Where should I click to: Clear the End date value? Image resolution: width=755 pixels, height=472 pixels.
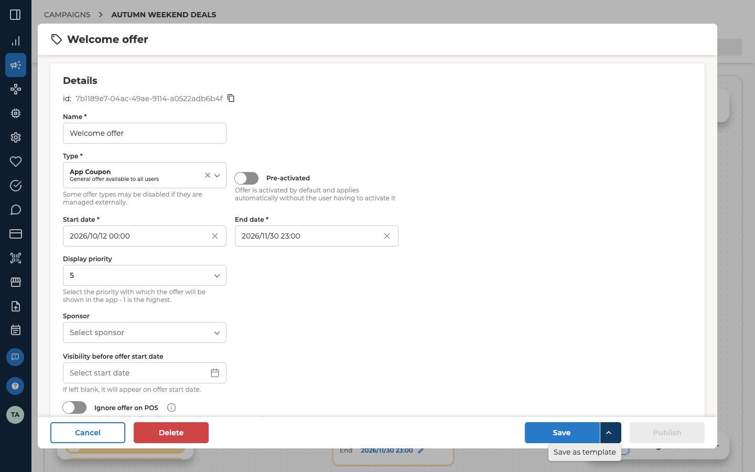[387, 236]
